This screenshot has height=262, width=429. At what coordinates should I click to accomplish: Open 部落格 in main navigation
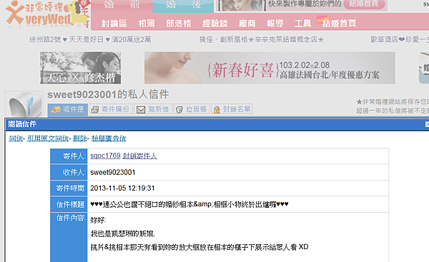click(178, 24)
